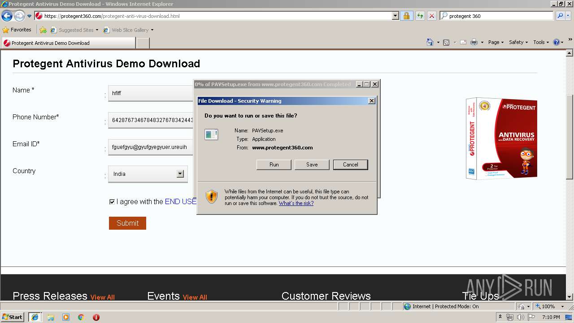Open the Page menu
This screenshot has width=574, height=323.
(496, 42)
